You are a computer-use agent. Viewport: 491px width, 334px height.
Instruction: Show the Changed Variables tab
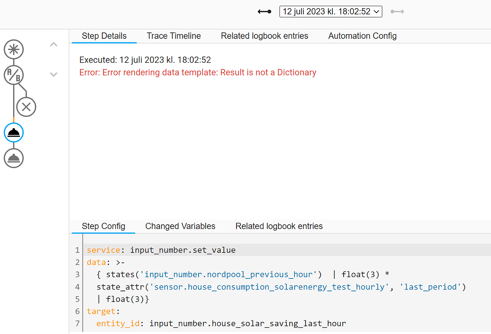click(180, 226)
